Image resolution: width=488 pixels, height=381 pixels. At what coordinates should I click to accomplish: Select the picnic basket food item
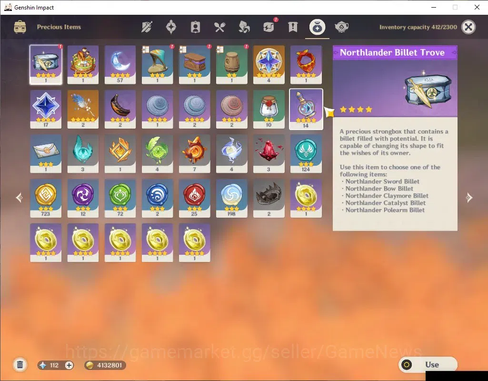click(x=83, y=65)
